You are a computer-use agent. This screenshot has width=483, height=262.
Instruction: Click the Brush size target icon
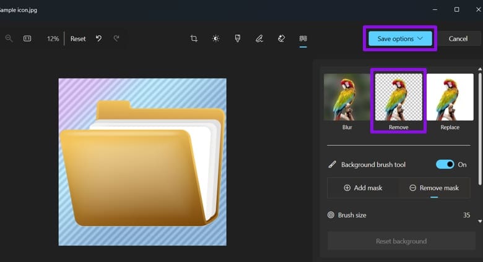[x=331, y=215]
